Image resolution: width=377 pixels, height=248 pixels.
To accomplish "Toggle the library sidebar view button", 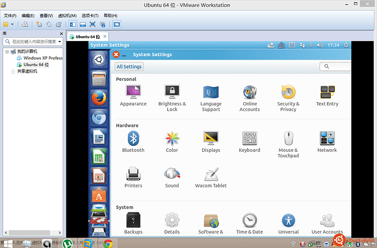I will [x=73, y=24].
